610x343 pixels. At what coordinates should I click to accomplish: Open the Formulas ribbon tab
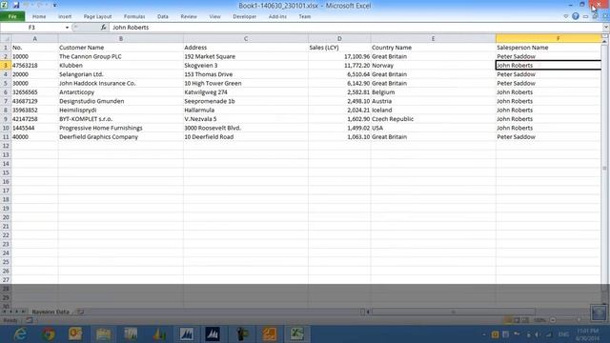(x=134, y=16)
